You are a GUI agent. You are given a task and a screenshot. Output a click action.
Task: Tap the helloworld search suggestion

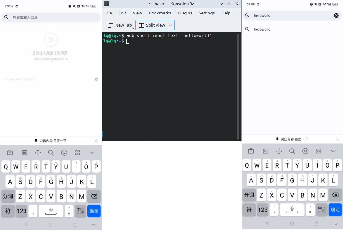click(x=292, y=29)
